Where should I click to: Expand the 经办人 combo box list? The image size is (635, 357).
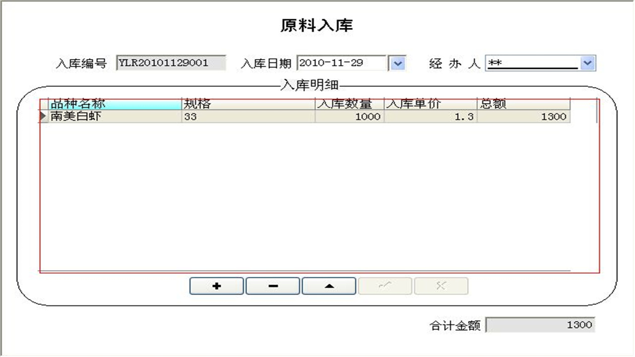coord(587,63)
